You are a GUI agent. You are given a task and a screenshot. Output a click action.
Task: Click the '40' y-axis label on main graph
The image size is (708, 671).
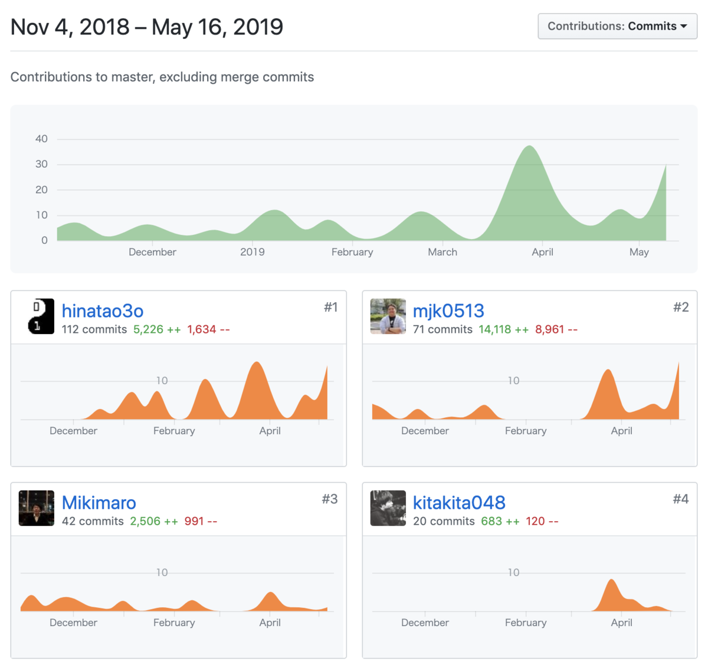pos(41,139)
